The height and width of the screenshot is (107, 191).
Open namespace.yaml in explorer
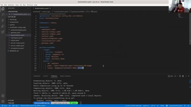coord(16,38)
